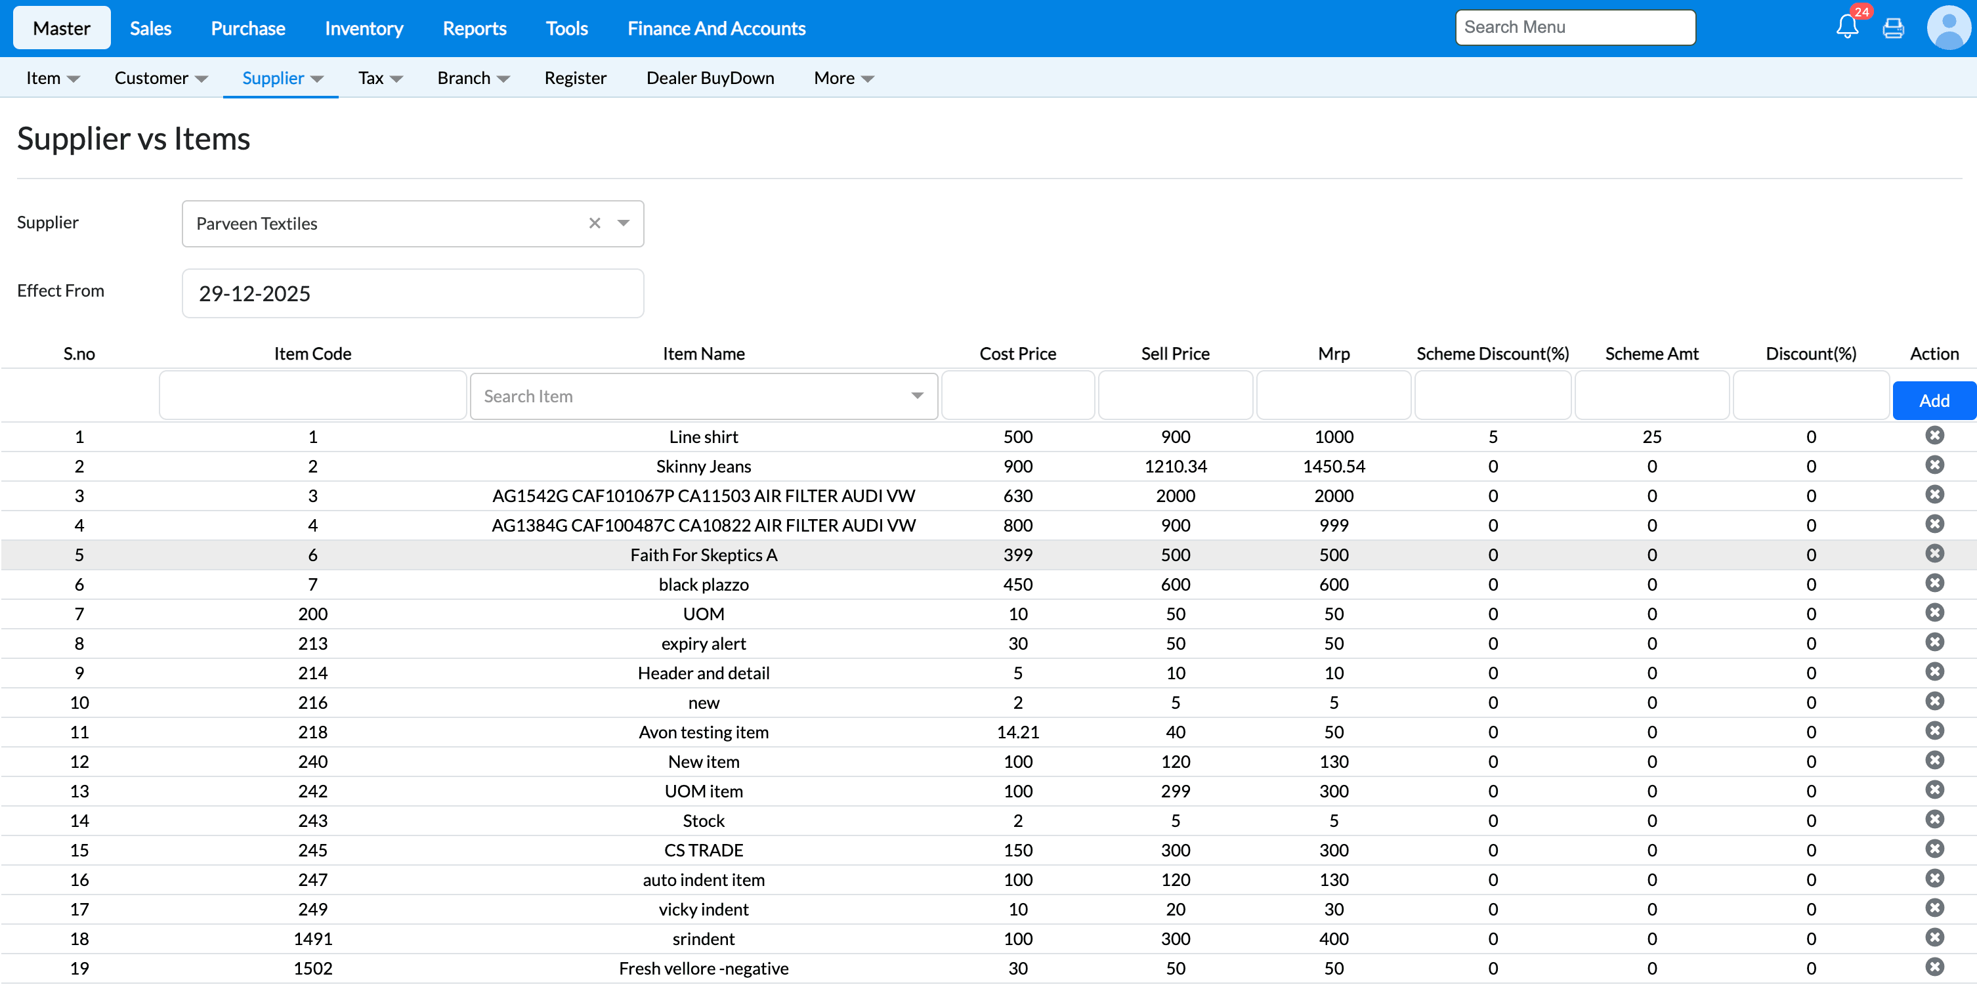Open the Dealer BuyDown link
This screenshot has width=1977, height=991.
point(710,78)
